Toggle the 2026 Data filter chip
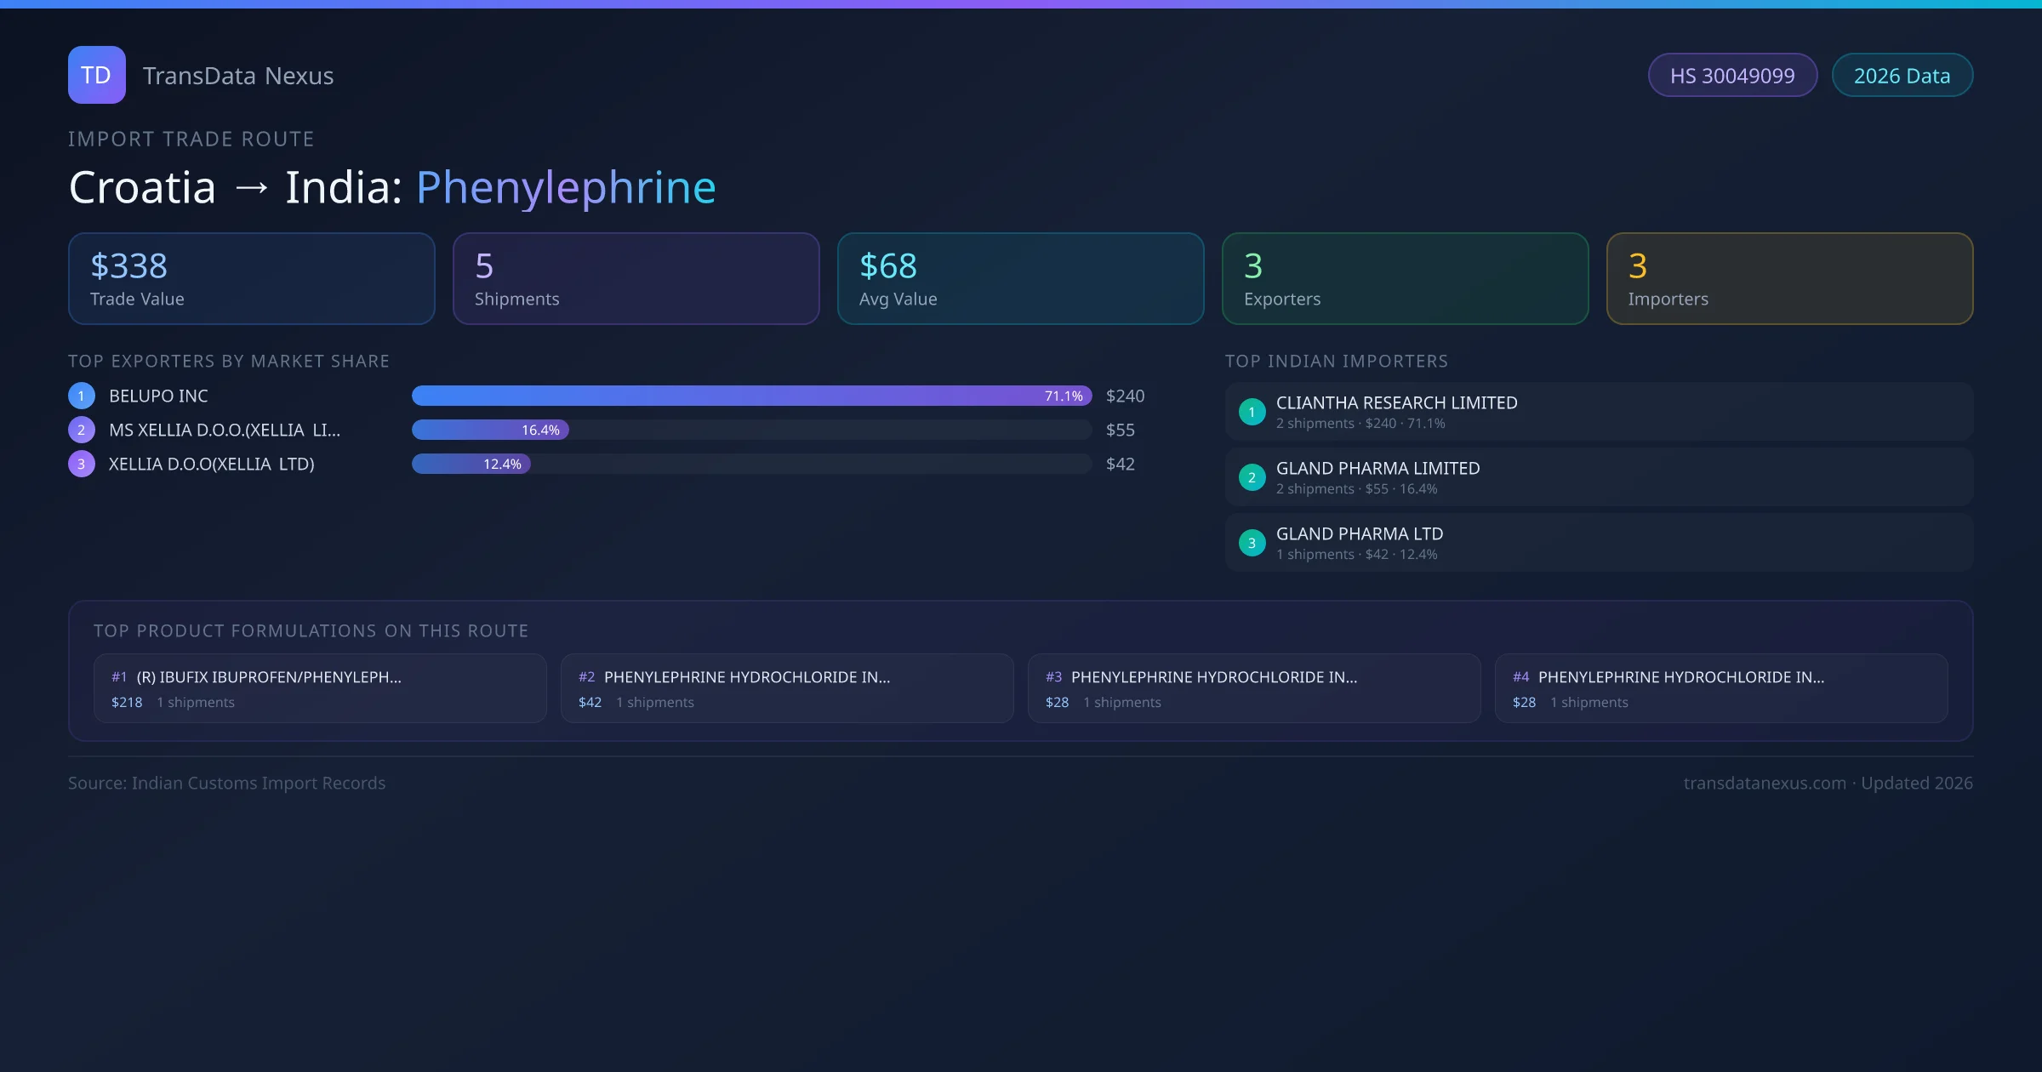The image size is (2042, 1072). pos(1902,75)
